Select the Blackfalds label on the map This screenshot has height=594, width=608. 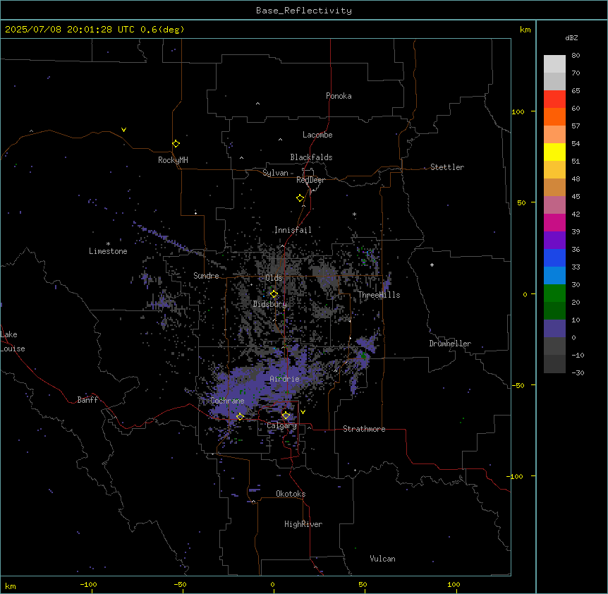pyautogui.click(x=311, y=157)
